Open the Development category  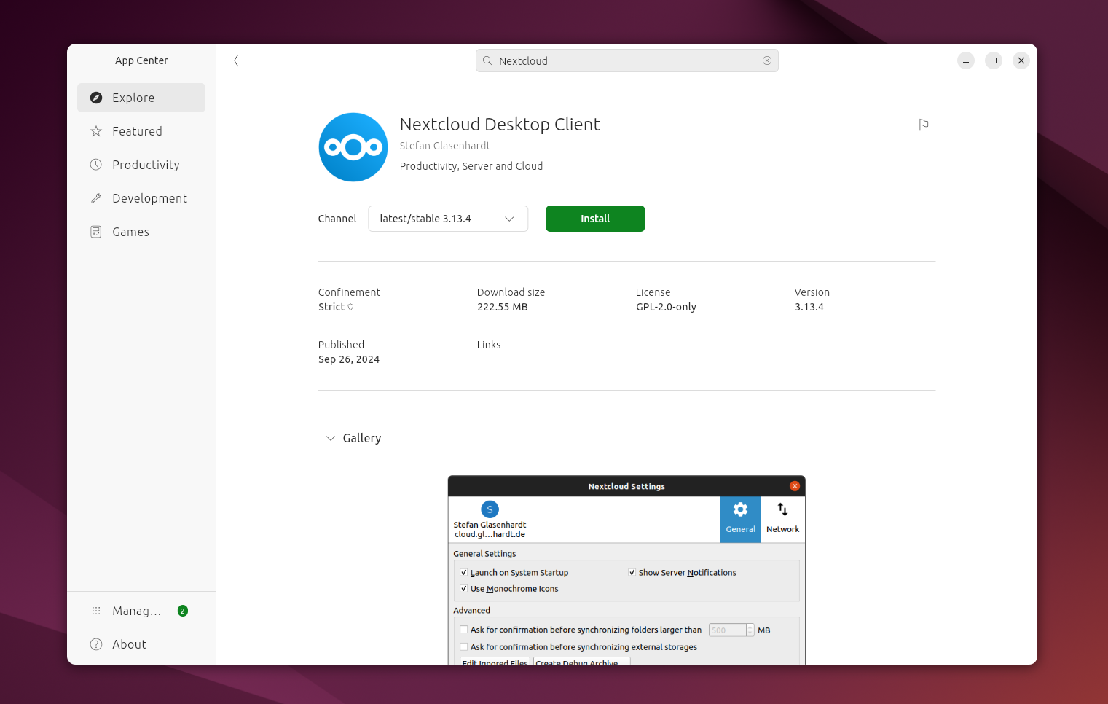141,198
